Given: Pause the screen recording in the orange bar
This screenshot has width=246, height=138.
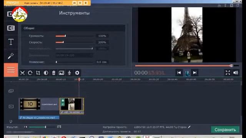Looking at the screenshot, I should (x=80, y=3).
